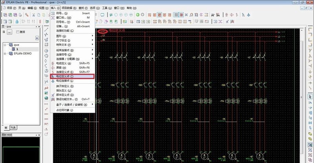The width and height of the screenshot is (314, 163).
Task: Choose 端子排定义 (R) menu entry
Action: (73, 86)
